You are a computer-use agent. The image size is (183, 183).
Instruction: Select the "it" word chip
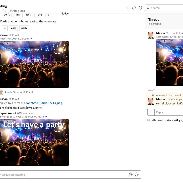(5, 28)
